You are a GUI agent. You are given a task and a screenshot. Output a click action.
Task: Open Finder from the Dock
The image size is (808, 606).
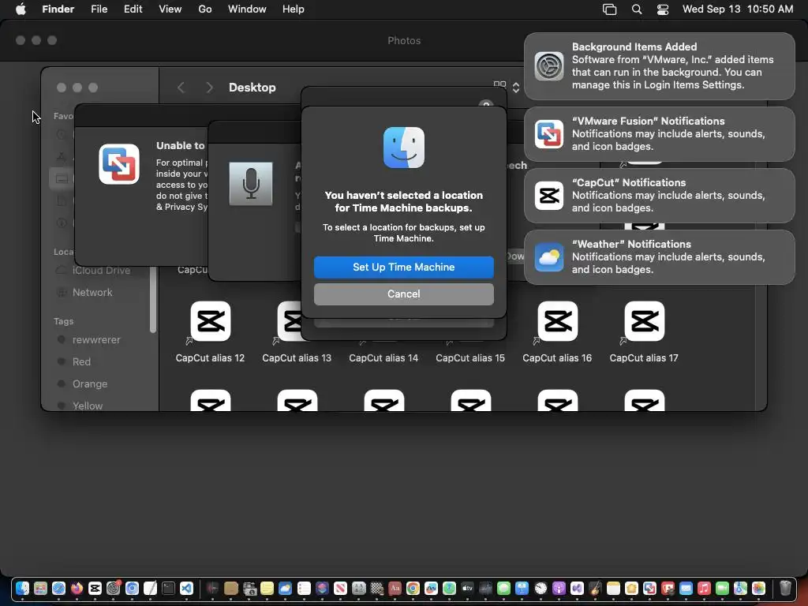22,589
